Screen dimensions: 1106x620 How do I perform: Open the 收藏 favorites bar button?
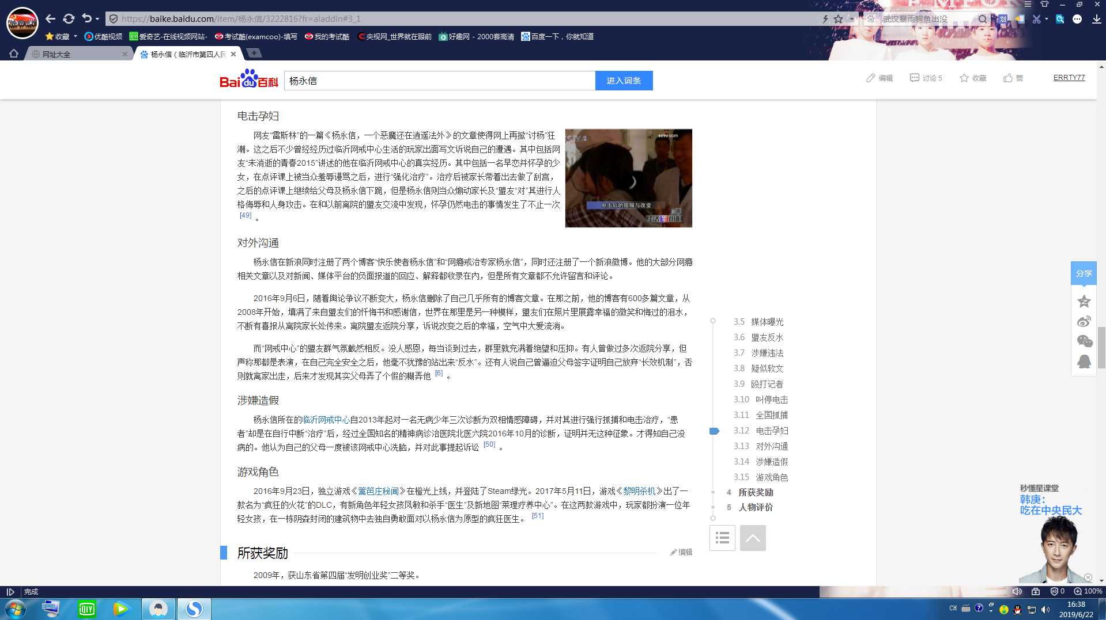tap(58, 36)
